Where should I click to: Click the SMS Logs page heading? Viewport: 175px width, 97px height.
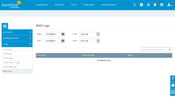coord(43,26)
